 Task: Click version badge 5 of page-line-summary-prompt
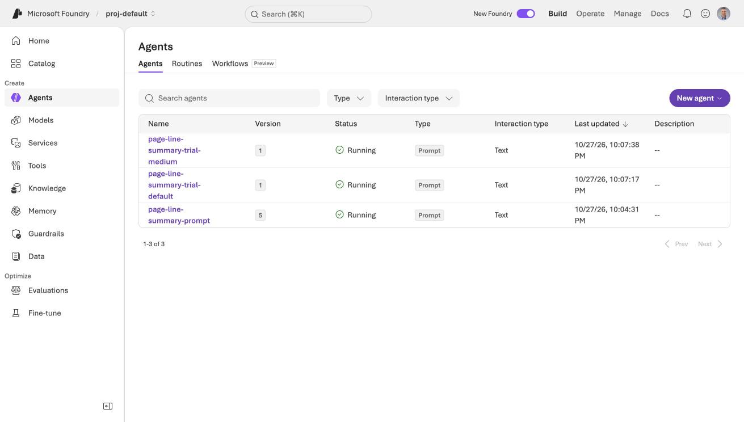click(260, 215)
